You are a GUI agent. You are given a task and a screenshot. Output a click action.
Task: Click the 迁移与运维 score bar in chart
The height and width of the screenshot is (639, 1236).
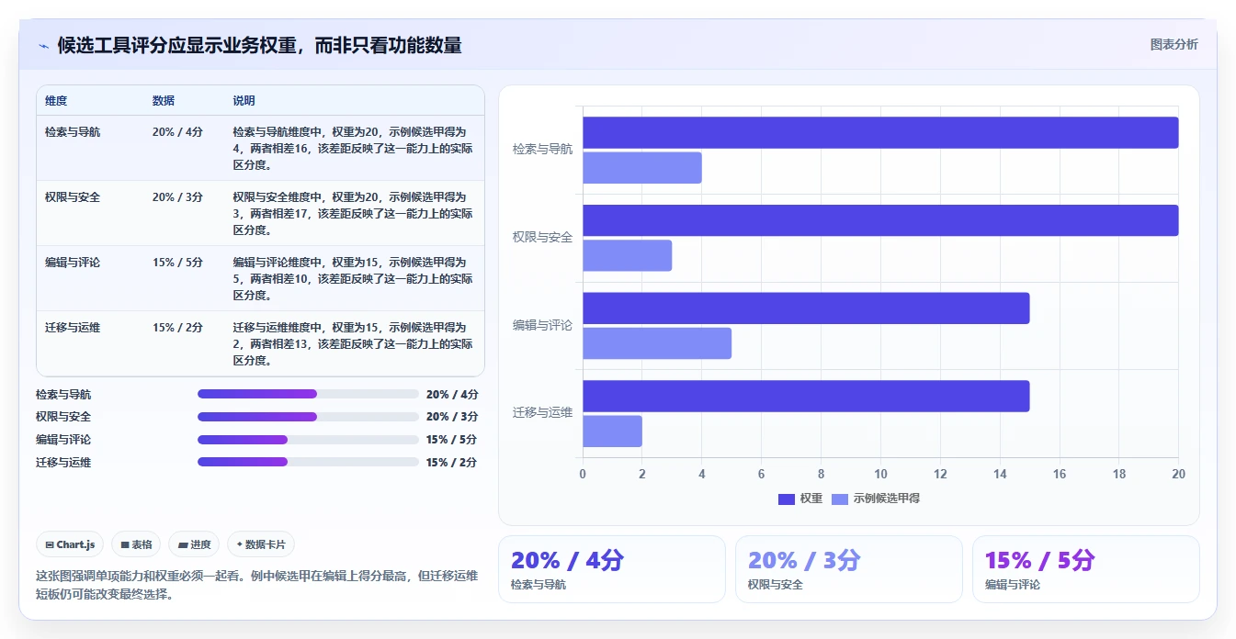(613, 432)
